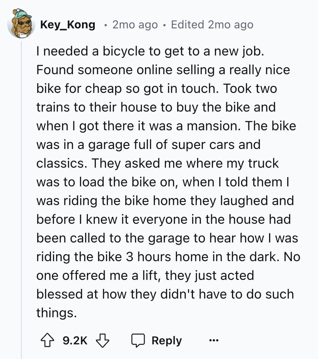
Task: Click the "2mo ago" comment timestamp
Action: [x=135, y=25]
